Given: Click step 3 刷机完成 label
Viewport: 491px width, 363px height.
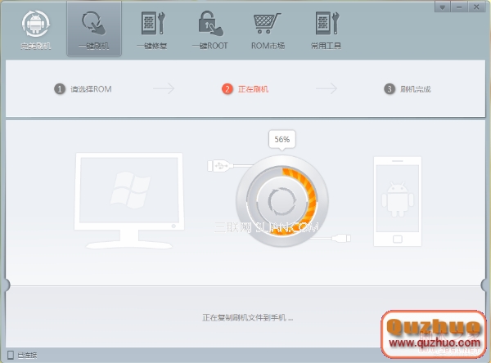Looking at the screenshot, I should [415, 89].
